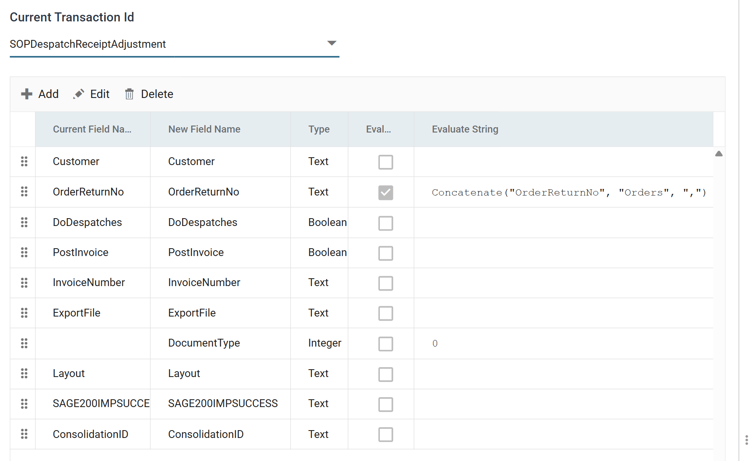The image size is (749, 461).
Task: Grab the drag handle for ConsolidationID row
Action: pyautogui.click(x=24, y=434)
